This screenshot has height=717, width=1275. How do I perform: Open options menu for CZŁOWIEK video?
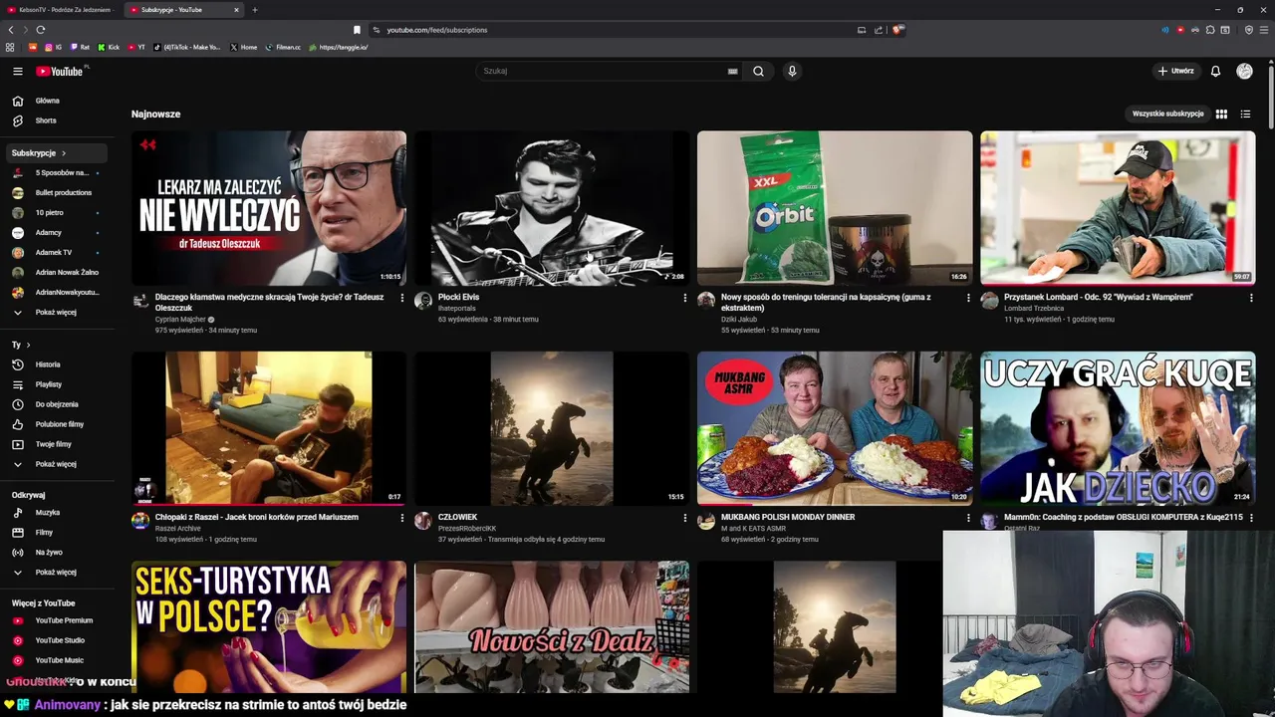click(684, 518)
